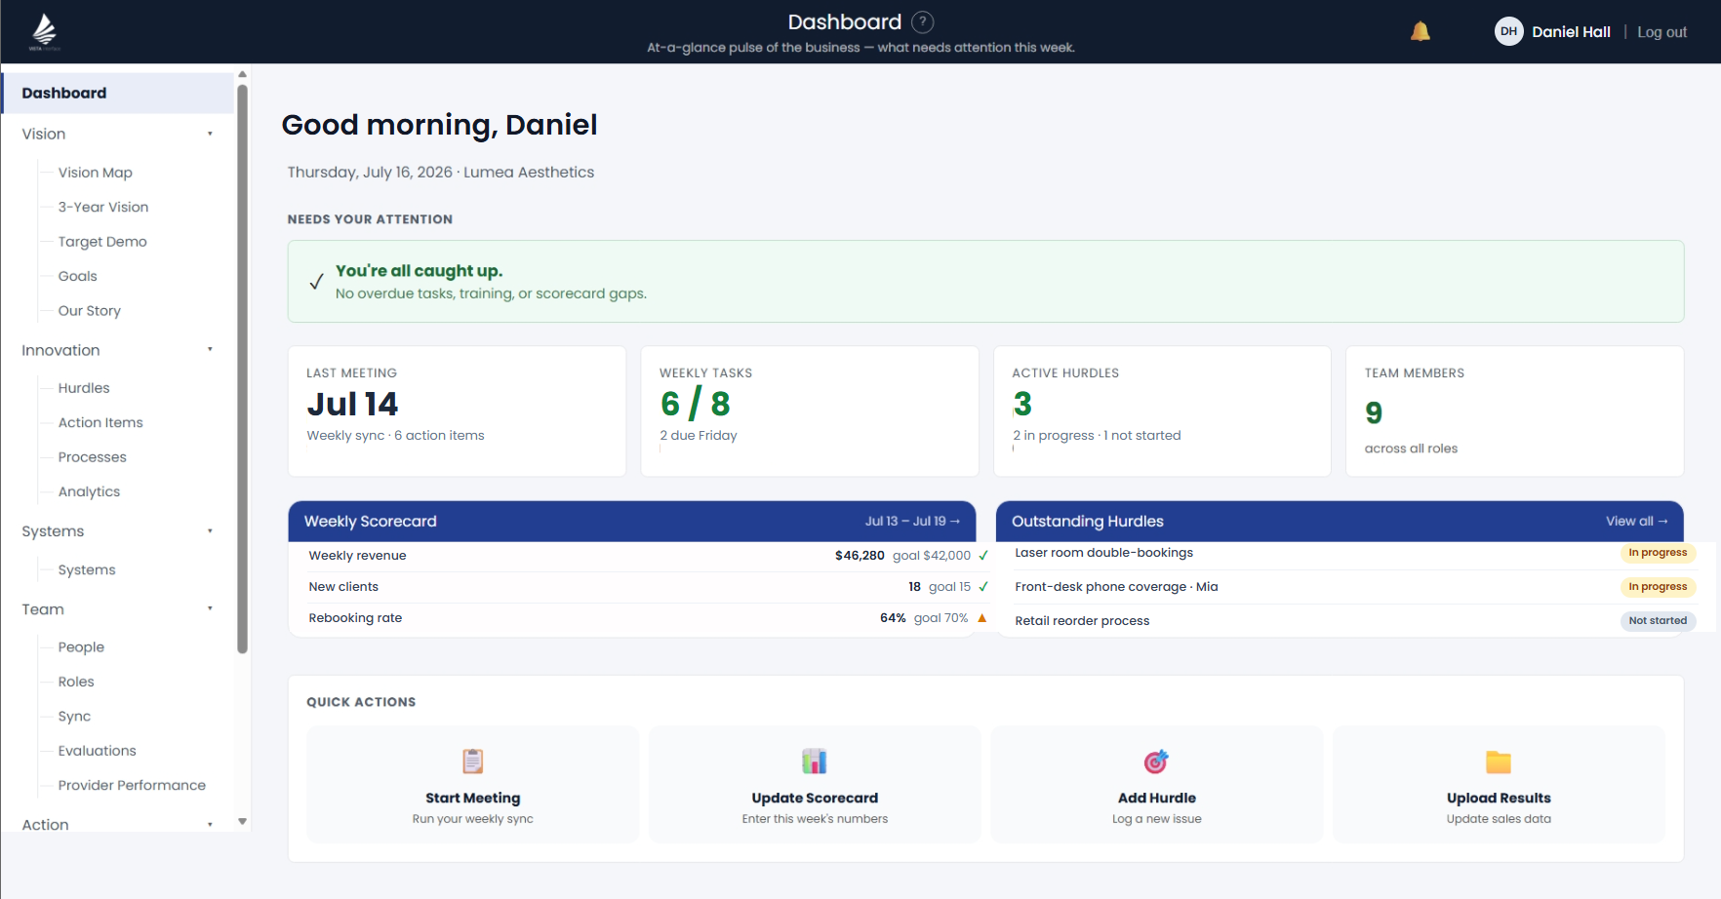The image size is (1721, 899).
Task: Open Hurdles in the sidebar
Action: coord(84,388)
